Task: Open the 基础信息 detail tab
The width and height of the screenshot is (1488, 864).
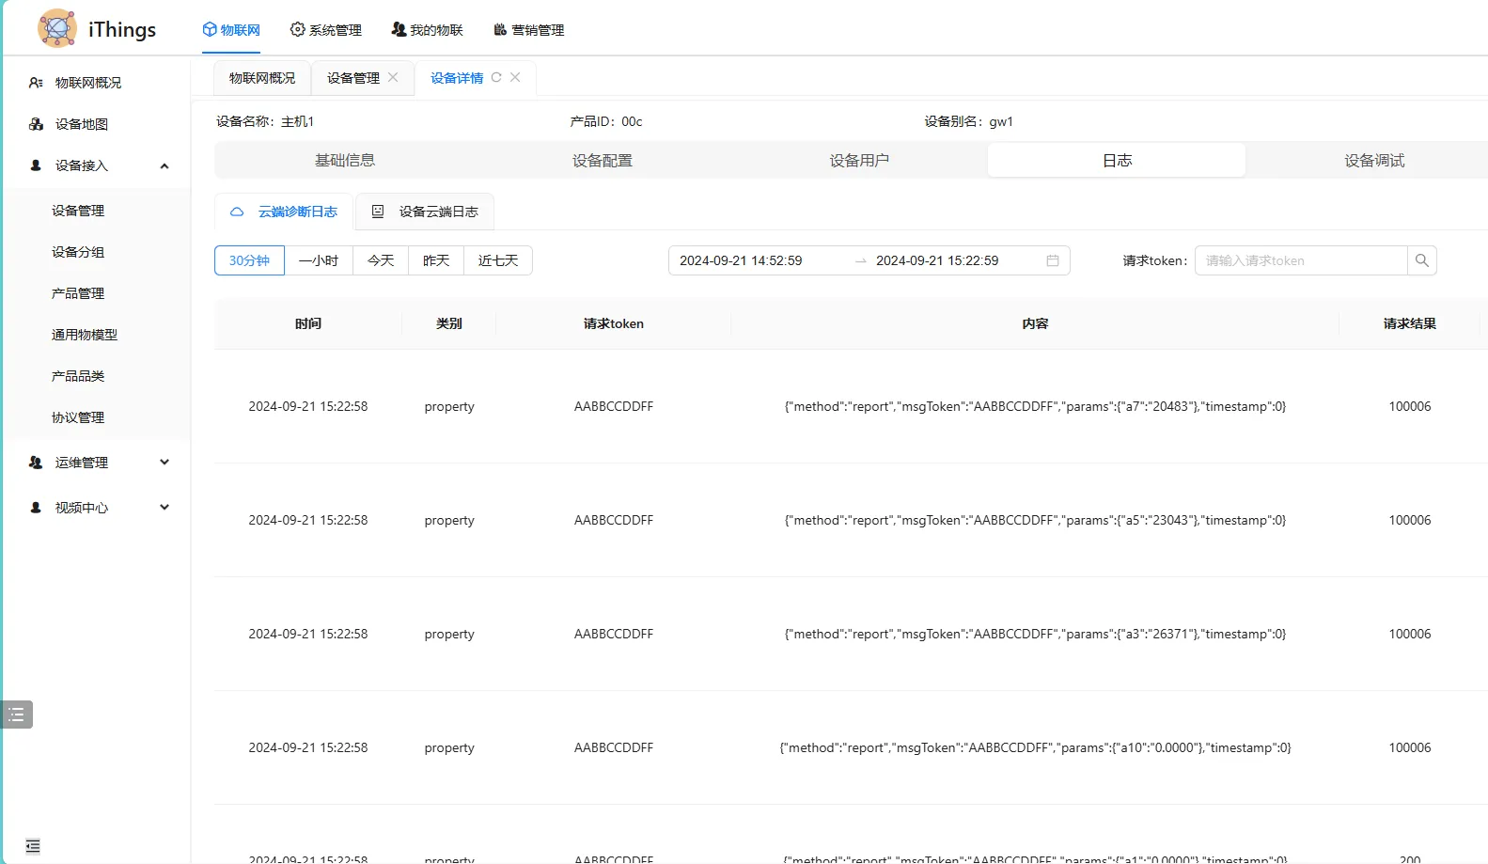Action: tap(345, 161)
